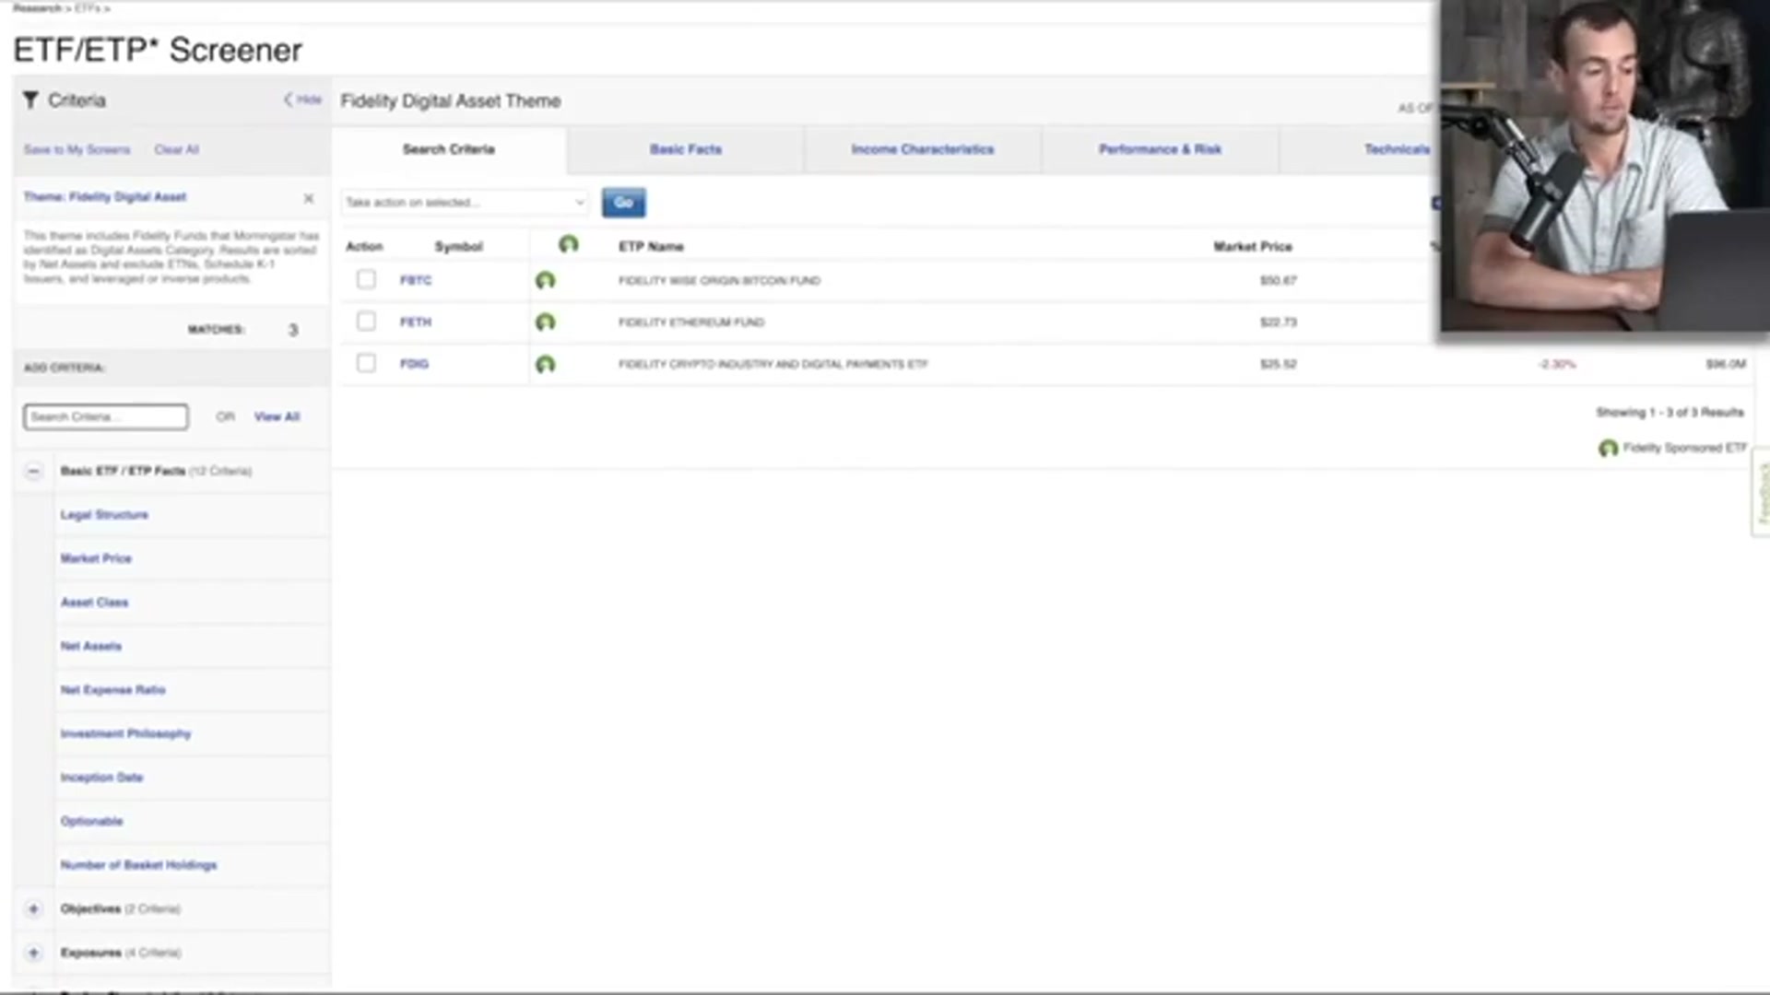
Task: Open the Take action on selected dropdown
Action: pyautogui.click(x=465, y=202)
